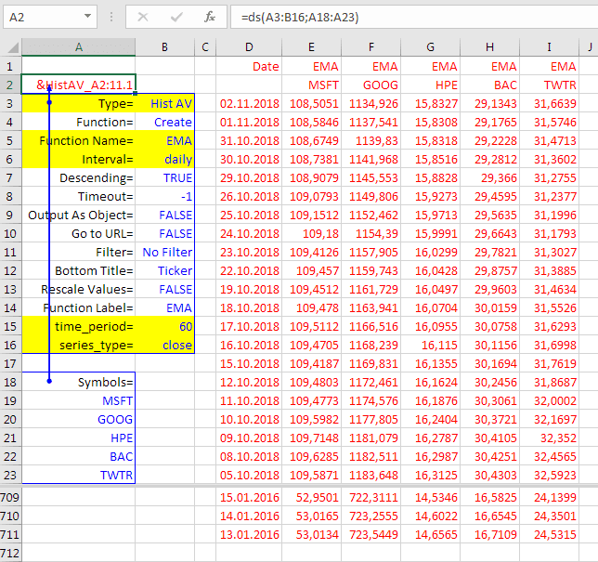Click the time_period value cell 60
The image size is (598, 562).
(x=165, y=326)
